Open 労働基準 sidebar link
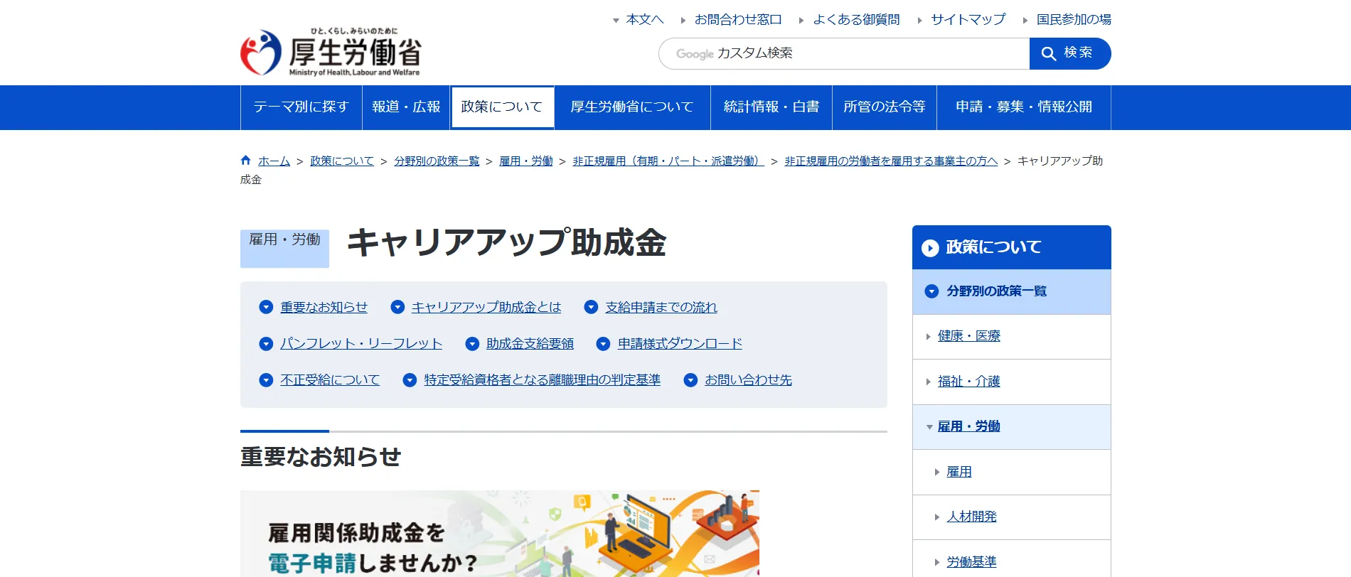The width and height of the screenshot is (1351, 577). point(971,562)
